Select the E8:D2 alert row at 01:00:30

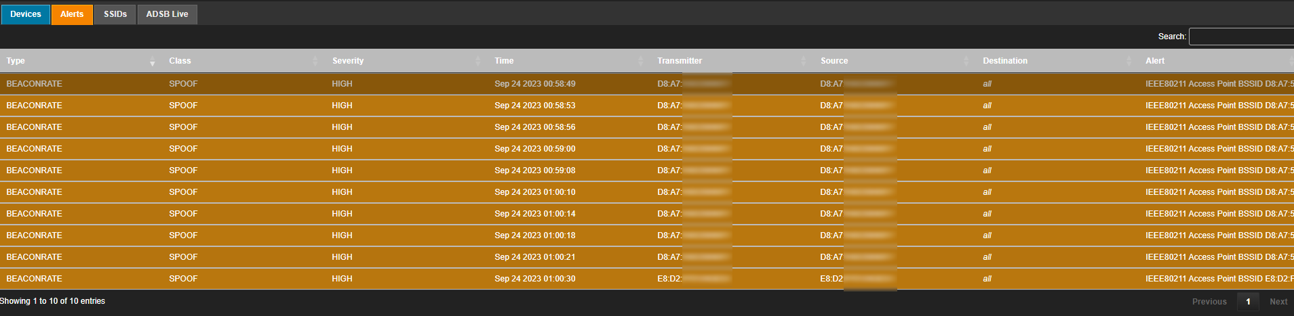[647, 279]
